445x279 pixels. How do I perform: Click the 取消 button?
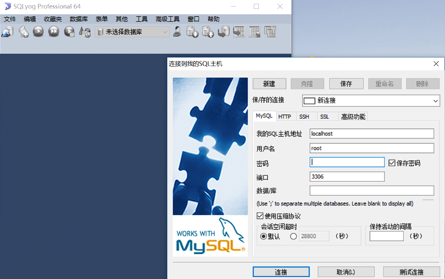click(x=346, y=272)
